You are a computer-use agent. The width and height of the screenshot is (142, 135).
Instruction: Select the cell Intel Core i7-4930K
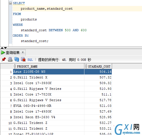click(48, 111)
